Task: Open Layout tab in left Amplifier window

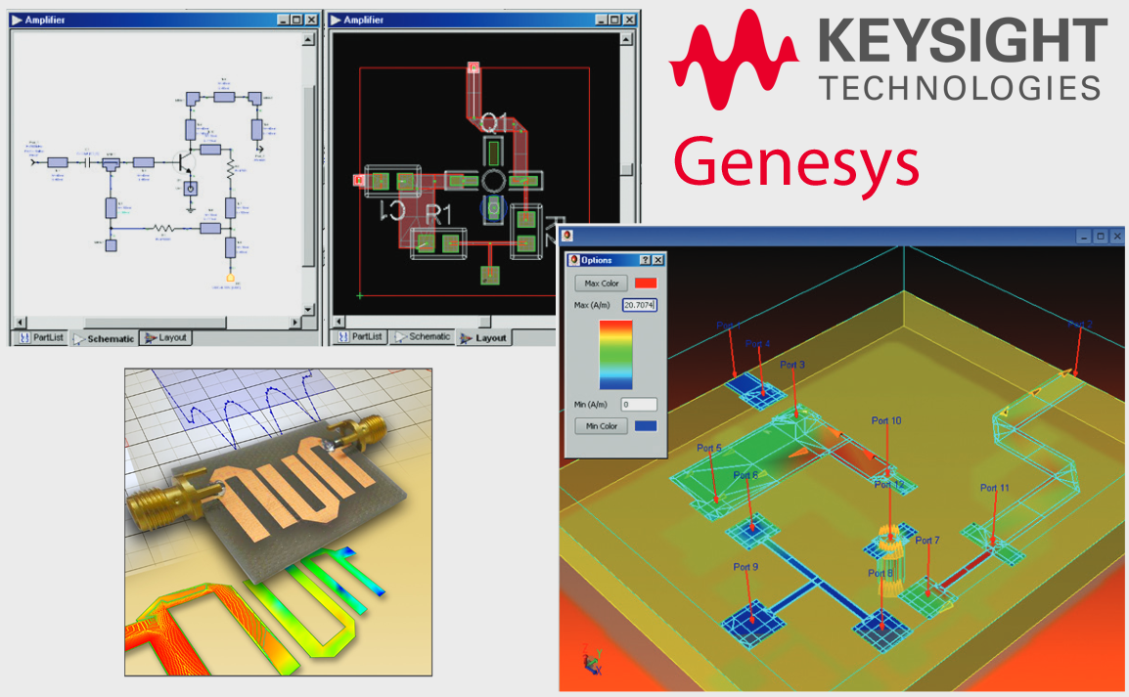Action: [x=165, y=337]
